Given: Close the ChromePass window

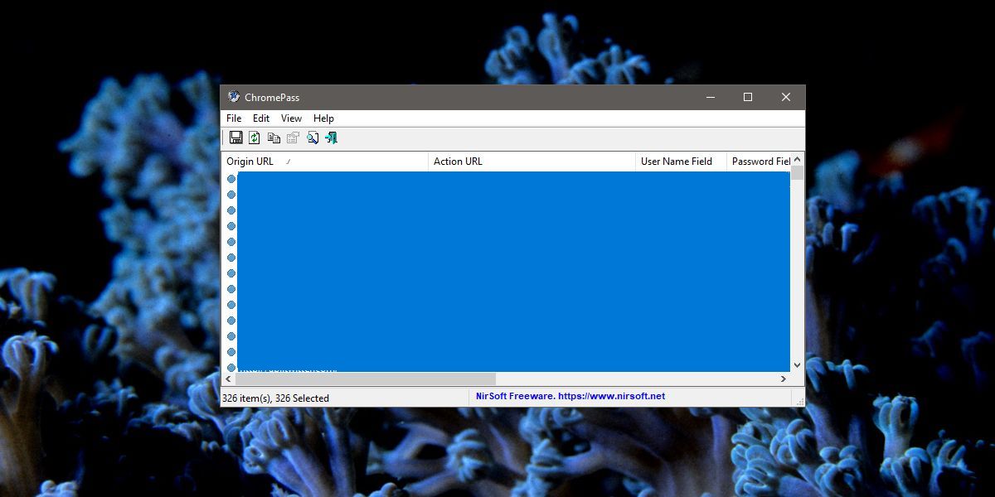Looking at the screenshot, I should point(786,97).
